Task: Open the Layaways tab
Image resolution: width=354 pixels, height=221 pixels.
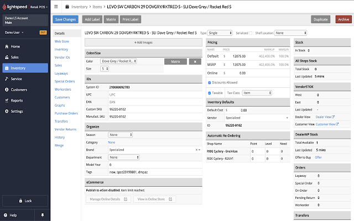Action: tap(61, 73)
